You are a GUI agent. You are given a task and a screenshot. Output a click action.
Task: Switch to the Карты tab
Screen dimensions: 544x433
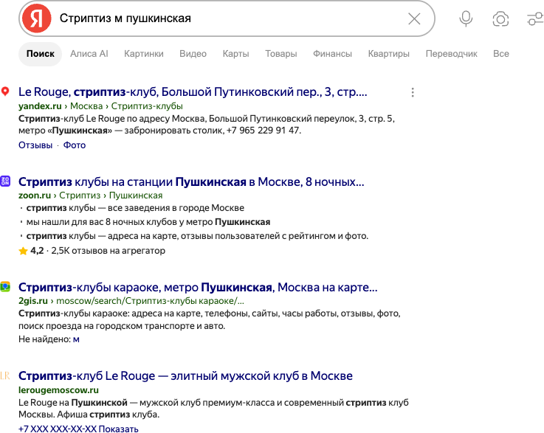(236, 54)
